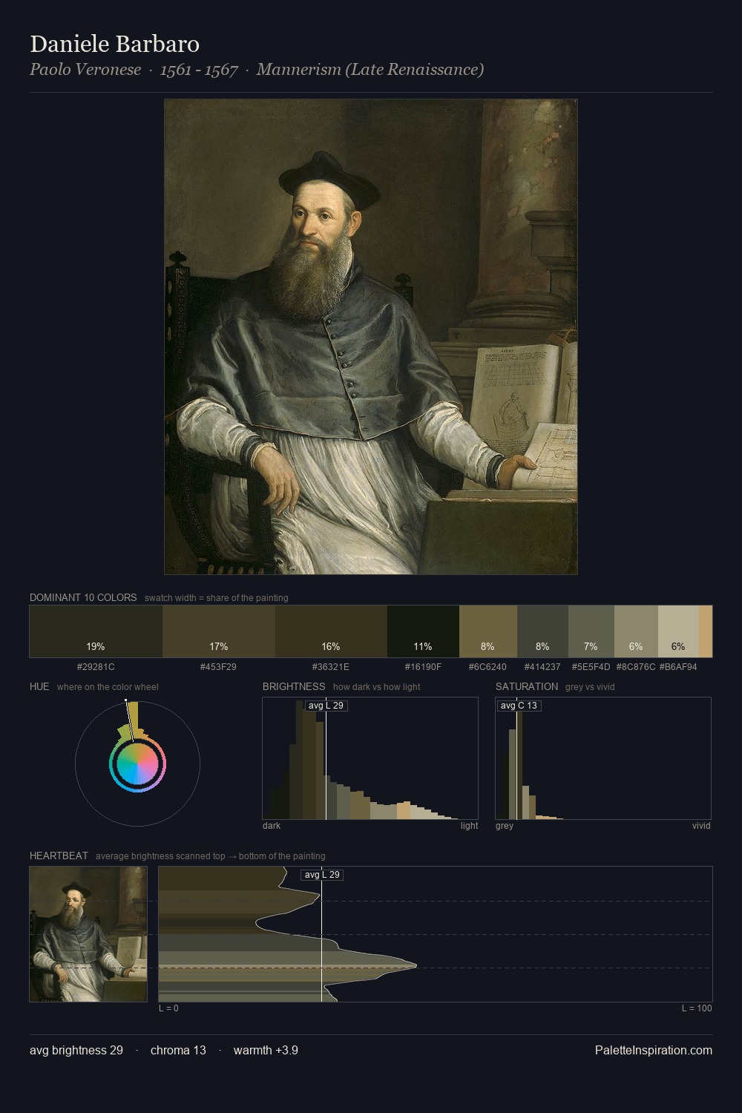Click 'grey vs vivid' caption
742x1113 pixels.
pyautogui.click(x=590, y=687)
